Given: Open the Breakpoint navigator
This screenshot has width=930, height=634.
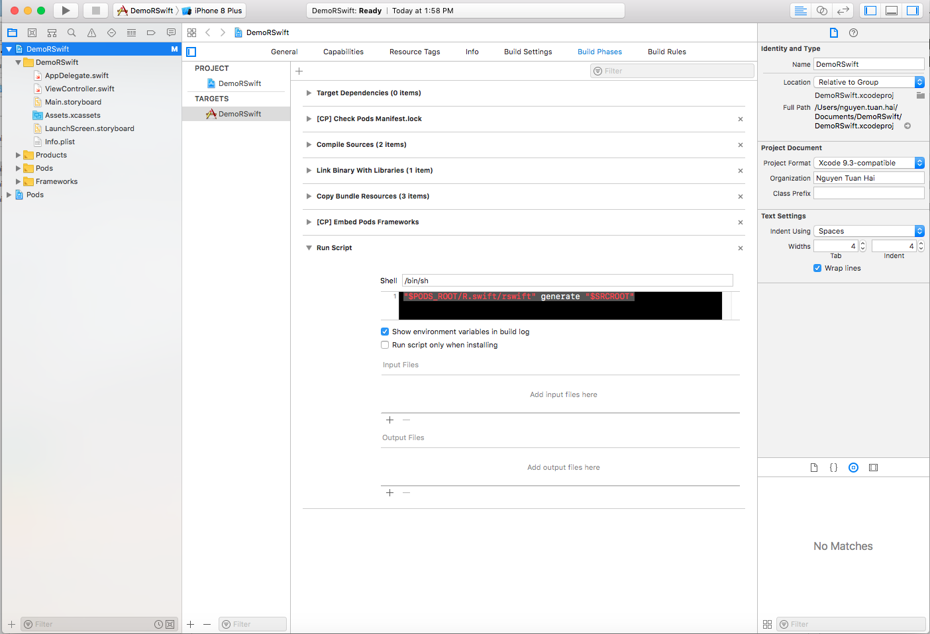Looking at the screenshot, I should click(x=151, y=32).
